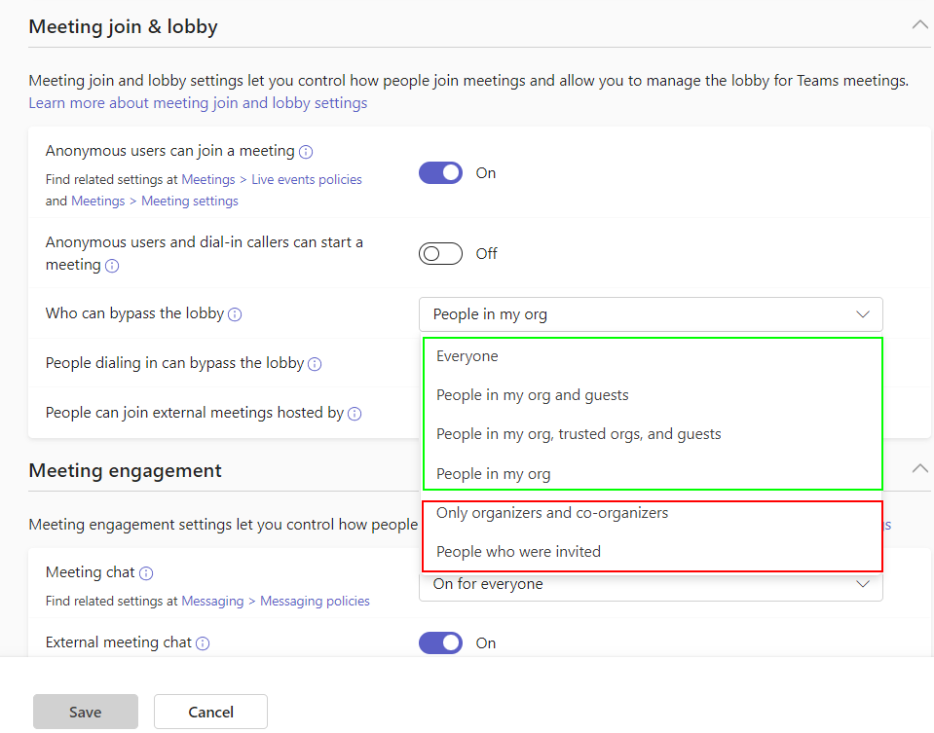Close the Who can bypass the lobby dropdown
The width and height of the screenshot is (934, 733).
pyautogui.click(x=862, y=314)
